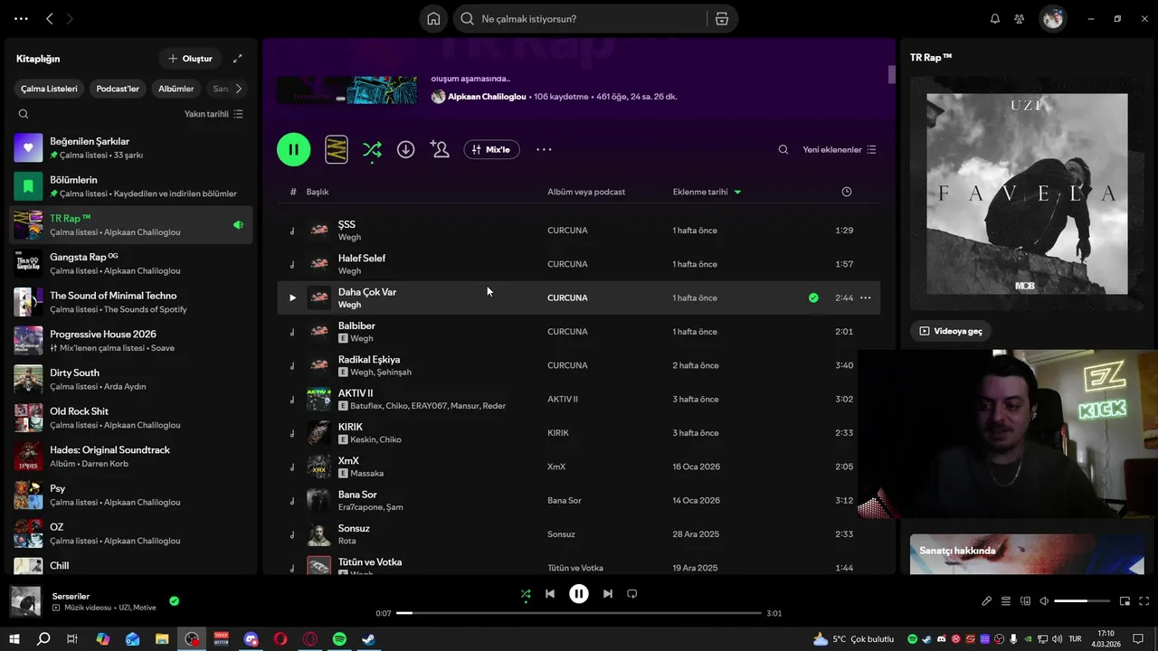Toggle smart shuffle for playlist
1158x651 pixels.
372,150
